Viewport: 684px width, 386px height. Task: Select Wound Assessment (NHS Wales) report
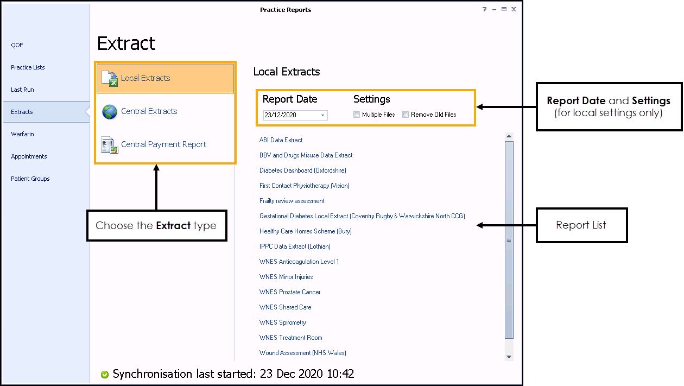(302, 353)
